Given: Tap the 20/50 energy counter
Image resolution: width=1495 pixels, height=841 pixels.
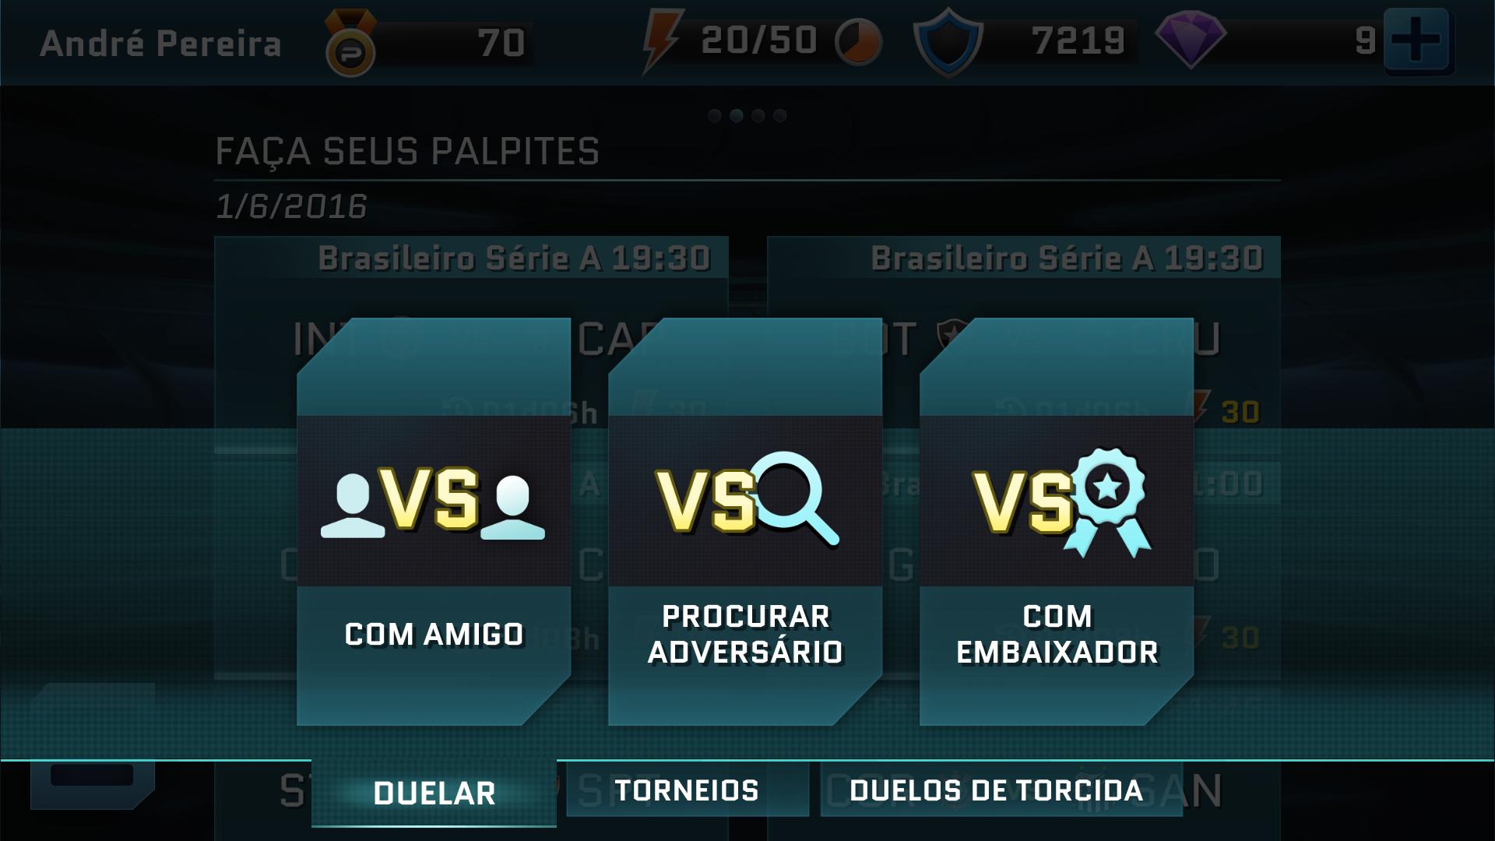Looking at the screenshot, I should (759, 40).
